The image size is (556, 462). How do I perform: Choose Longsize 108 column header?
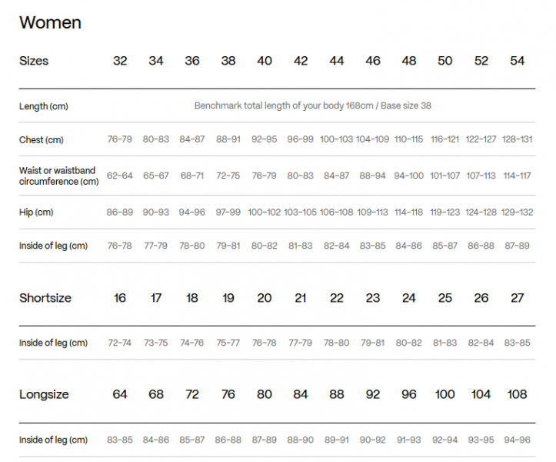517,394
